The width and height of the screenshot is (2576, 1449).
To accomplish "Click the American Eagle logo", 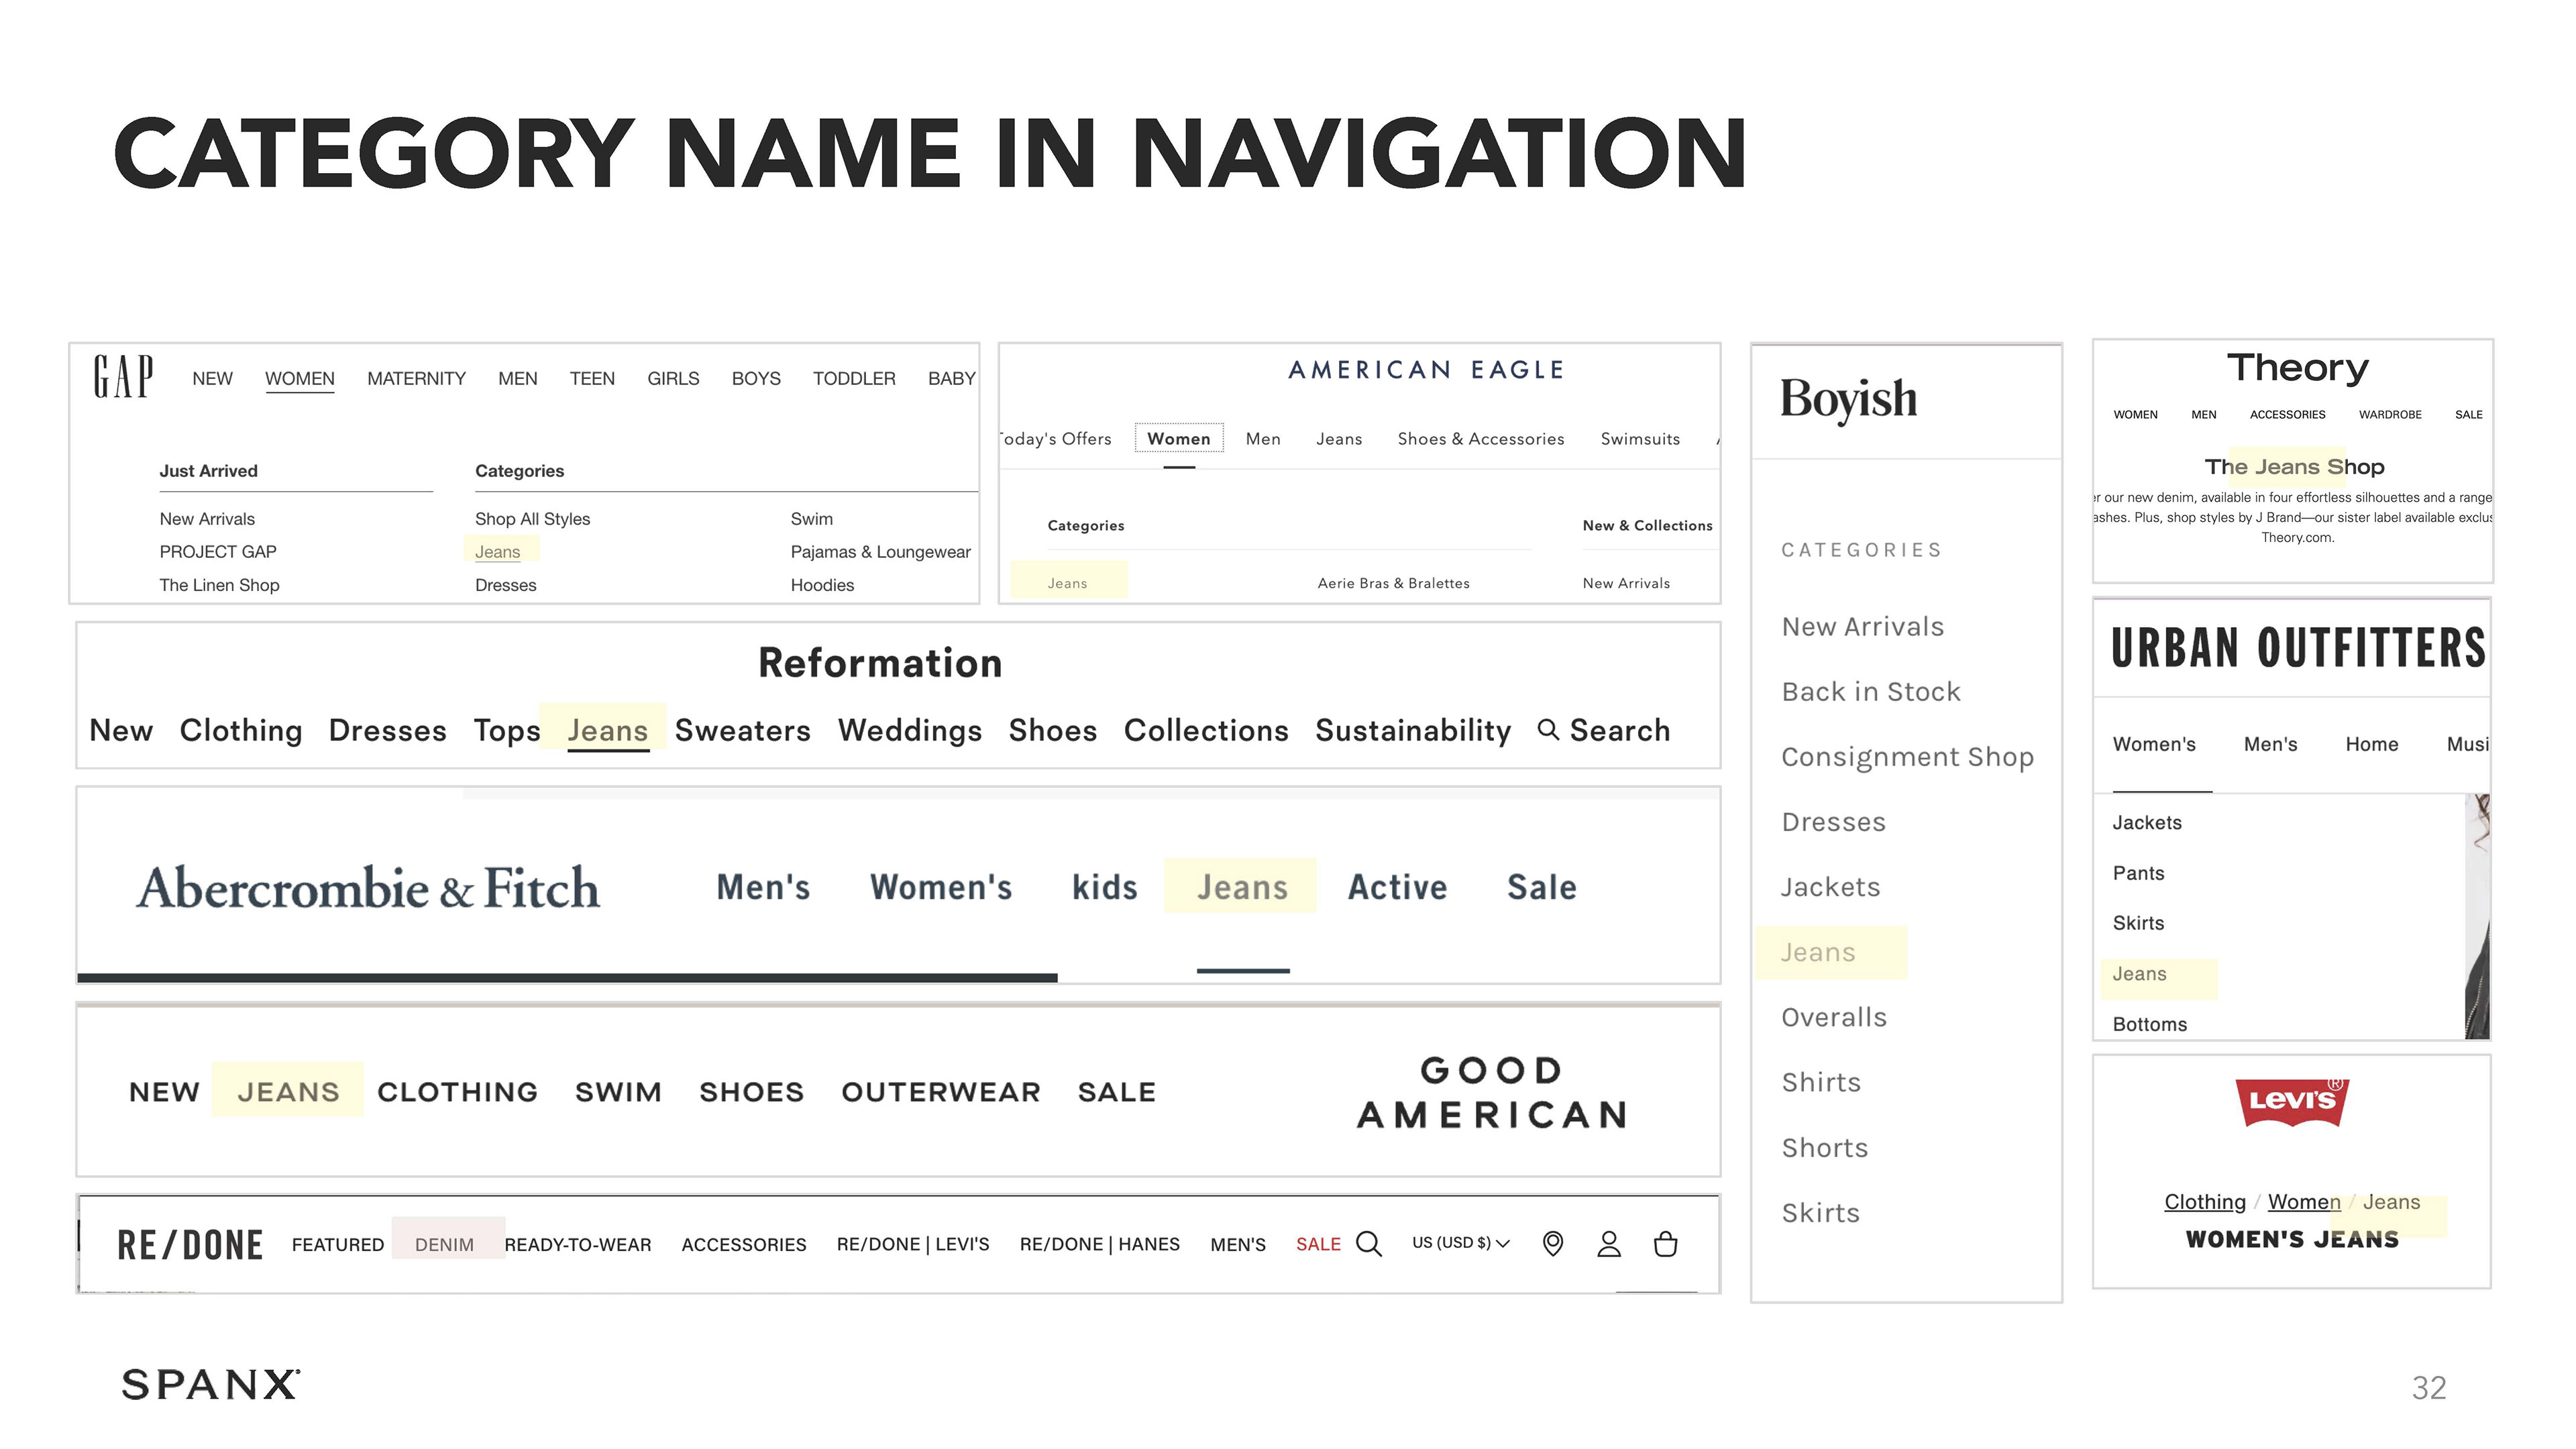I will [1426, 370].
